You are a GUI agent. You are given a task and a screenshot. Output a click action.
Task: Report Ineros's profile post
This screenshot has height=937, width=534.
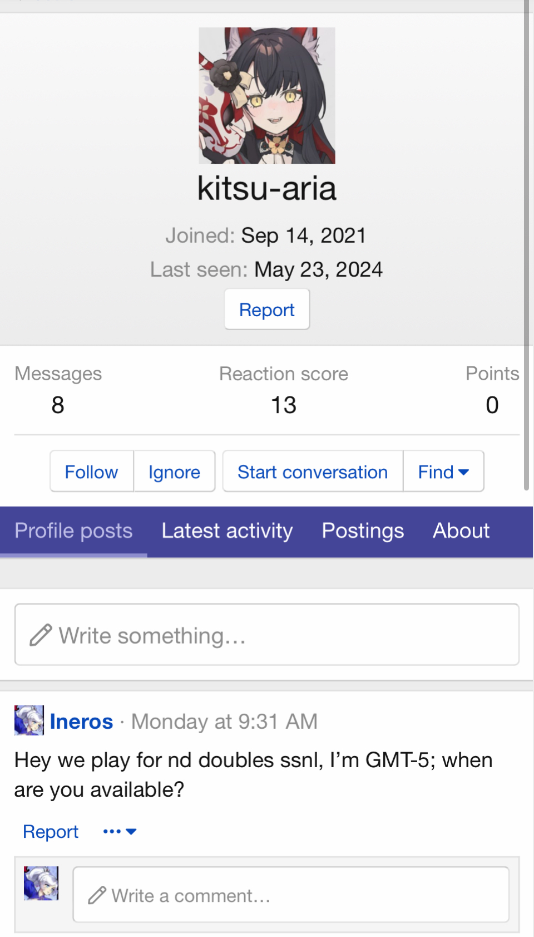[51, 831]
